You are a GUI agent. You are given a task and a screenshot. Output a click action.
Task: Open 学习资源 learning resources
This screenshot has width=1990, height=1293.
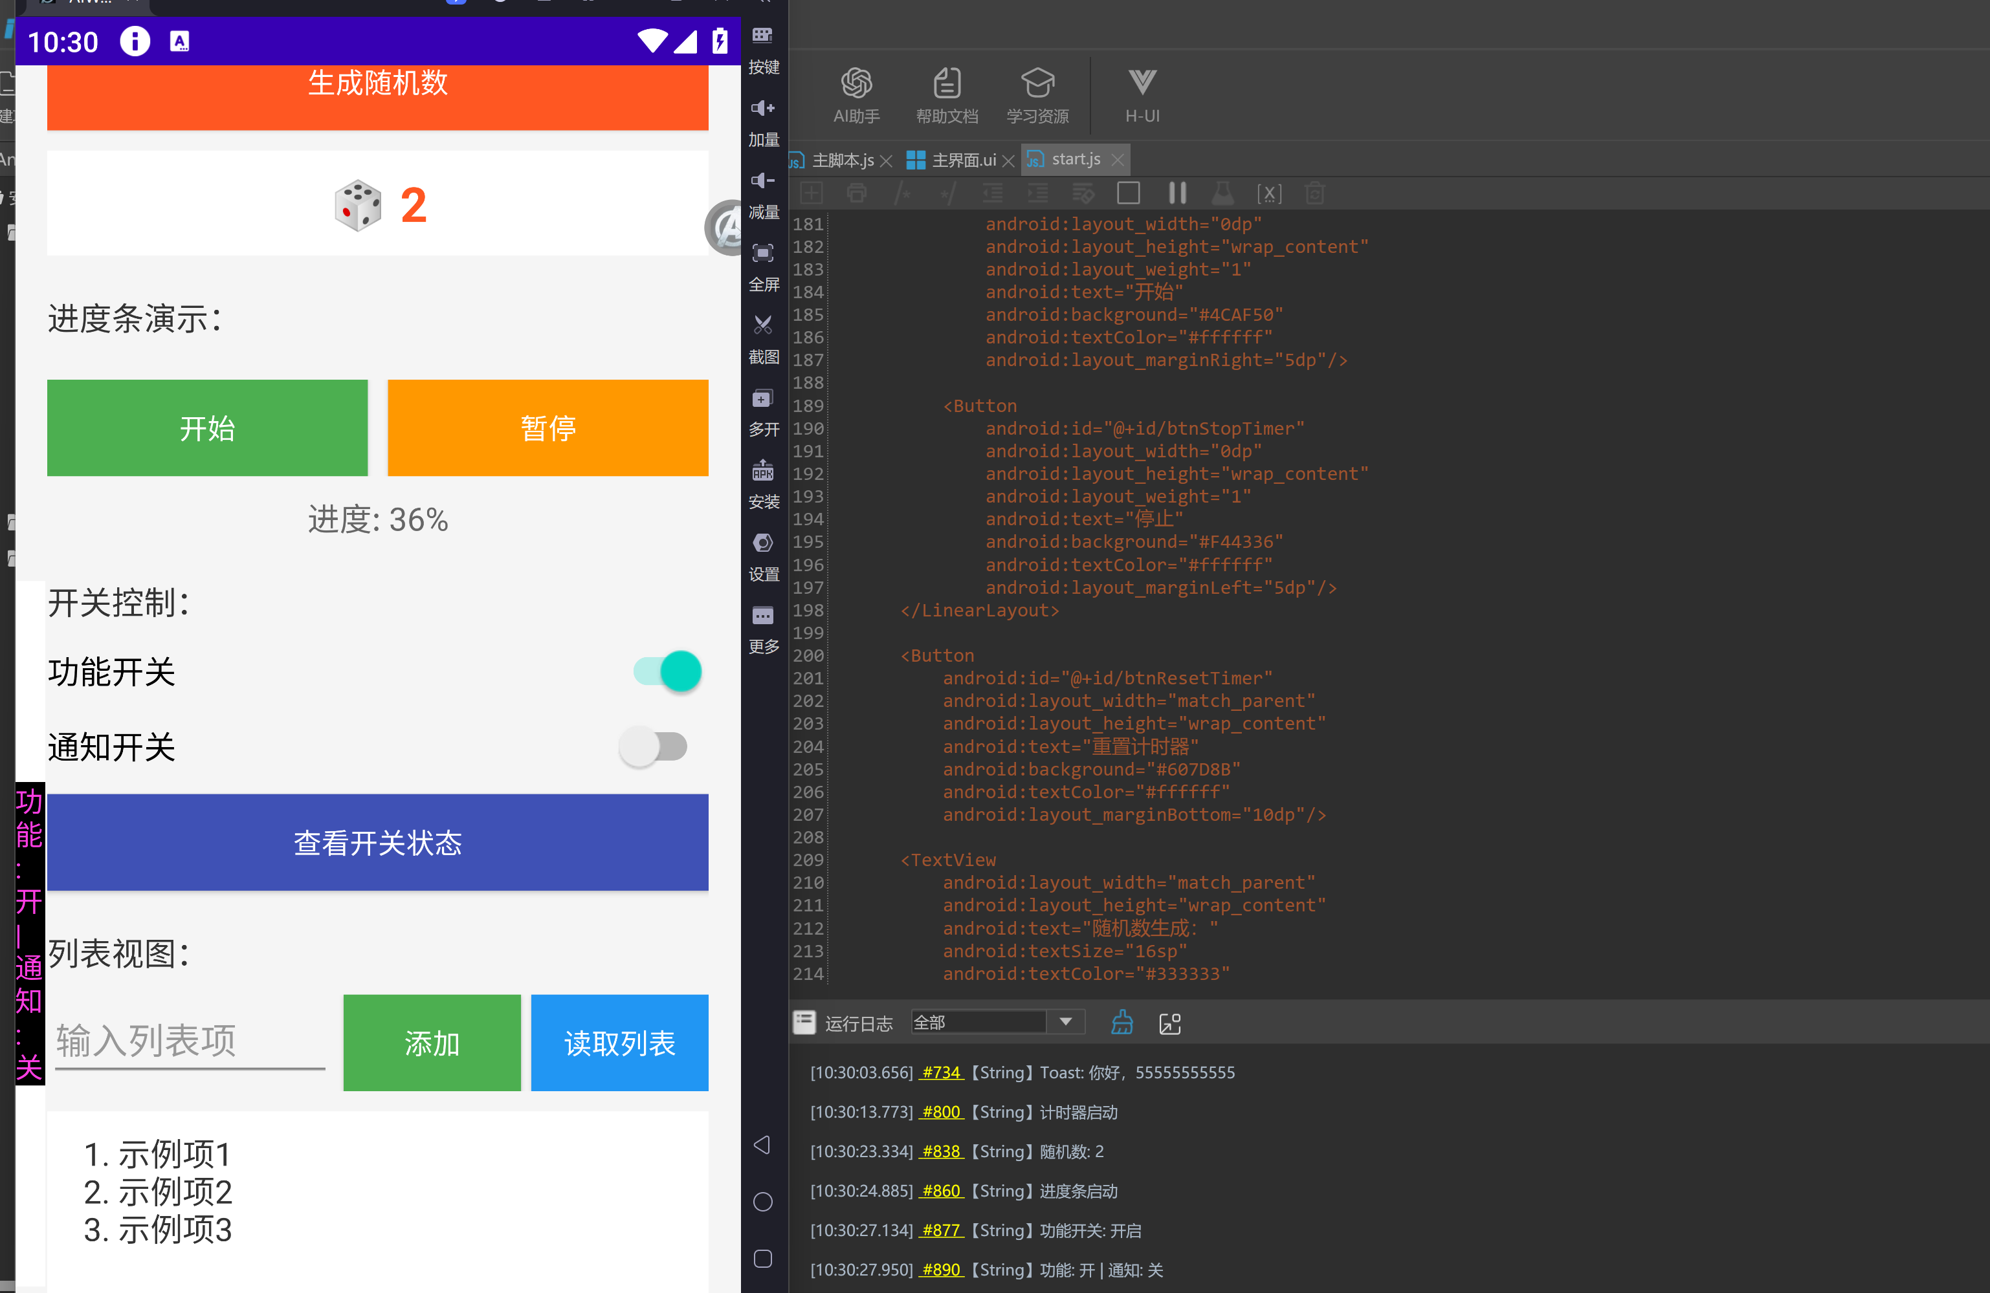(x=1037, y=95)
